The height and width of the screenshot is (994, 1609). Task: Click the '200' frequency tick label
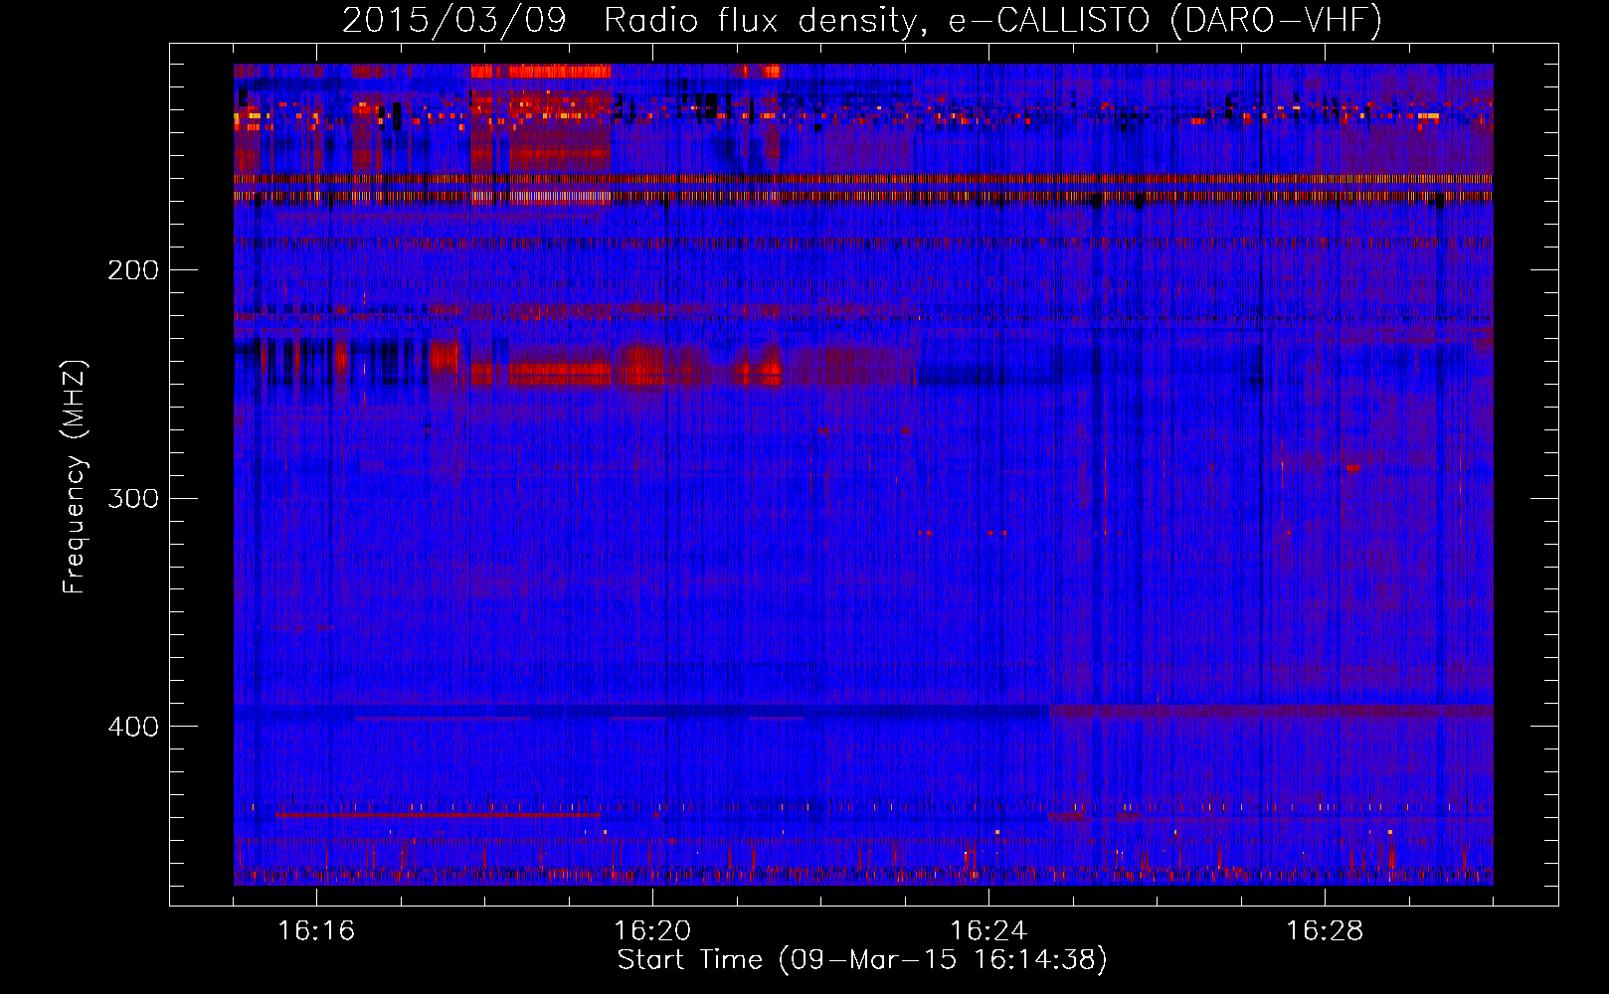point(133,270)
